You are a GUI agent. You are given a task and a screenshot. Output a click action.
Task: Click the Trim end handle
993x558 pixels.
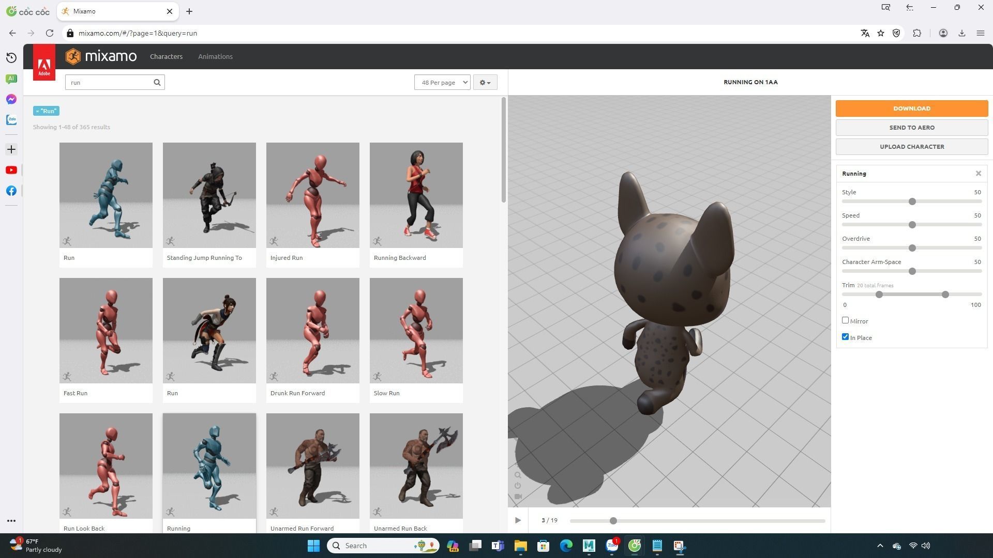[945, 295]
